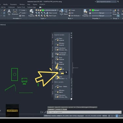The width and height of the screenshot is (123, 123).
Task: Select the Text annotation tool
Action: pyautogui.click(x=9, y=12)
